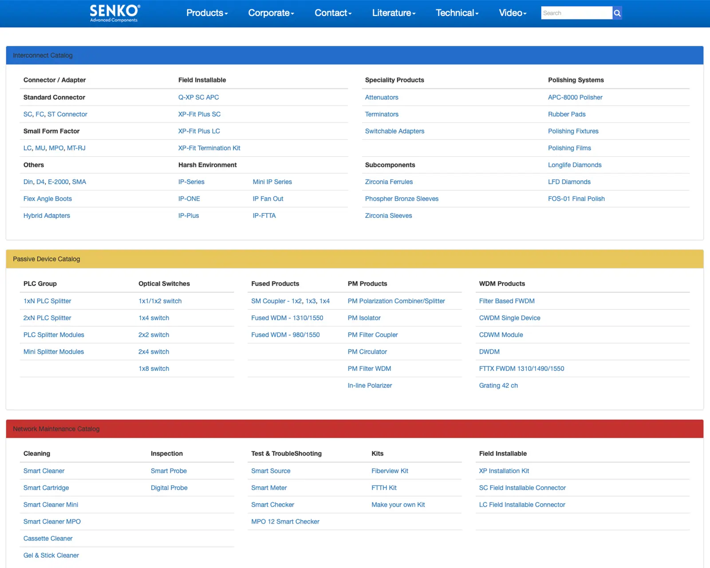Image resolution: width=710 pixels, height=568 pixels.
Task: Click the Passive Device Catalog yellow header
Action: (x=355, y=259)
